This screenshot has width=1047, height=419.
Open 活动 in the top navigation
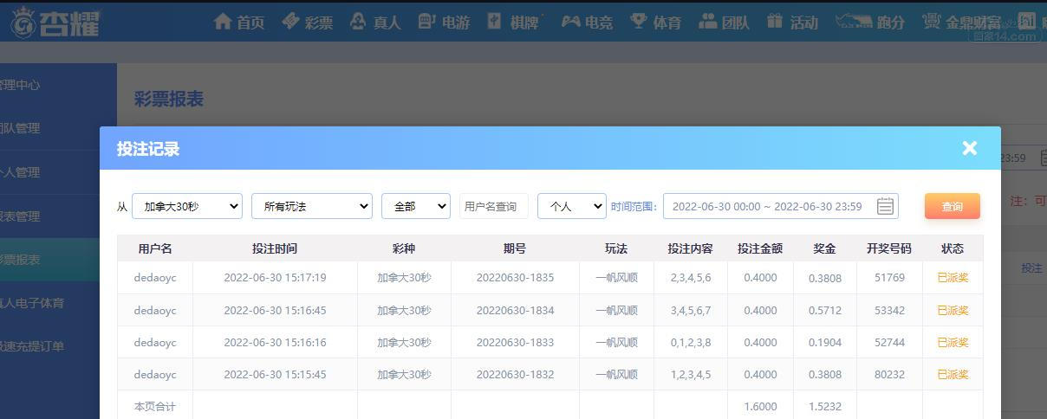(x=803, y=23)
